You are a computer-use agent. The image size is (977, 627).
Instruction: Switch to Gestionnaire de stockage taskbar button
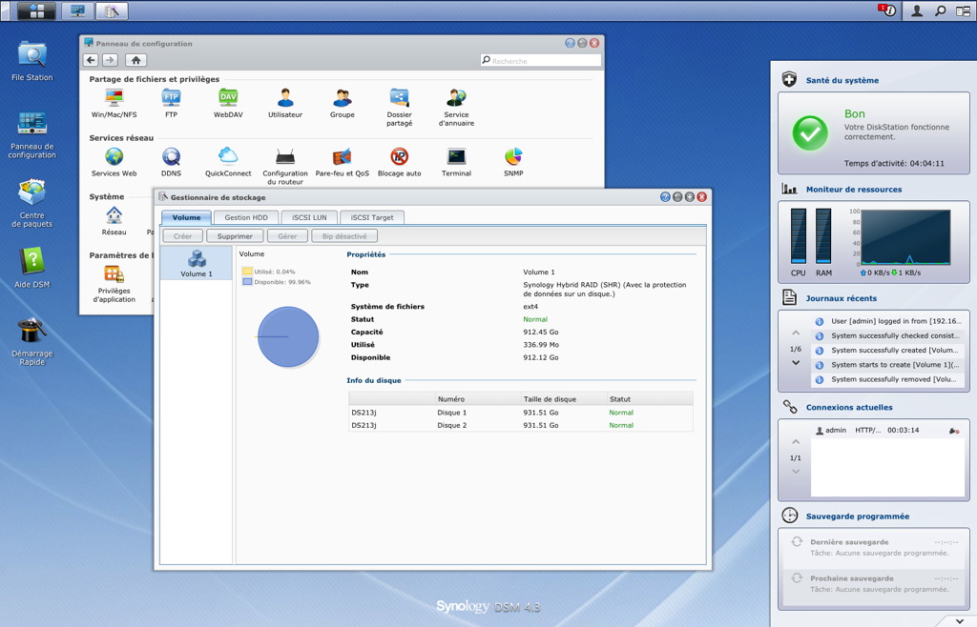112,10
